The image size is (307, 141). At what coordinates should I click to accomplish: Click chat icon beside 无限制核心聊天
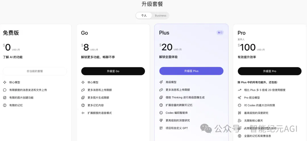[239, 121]
